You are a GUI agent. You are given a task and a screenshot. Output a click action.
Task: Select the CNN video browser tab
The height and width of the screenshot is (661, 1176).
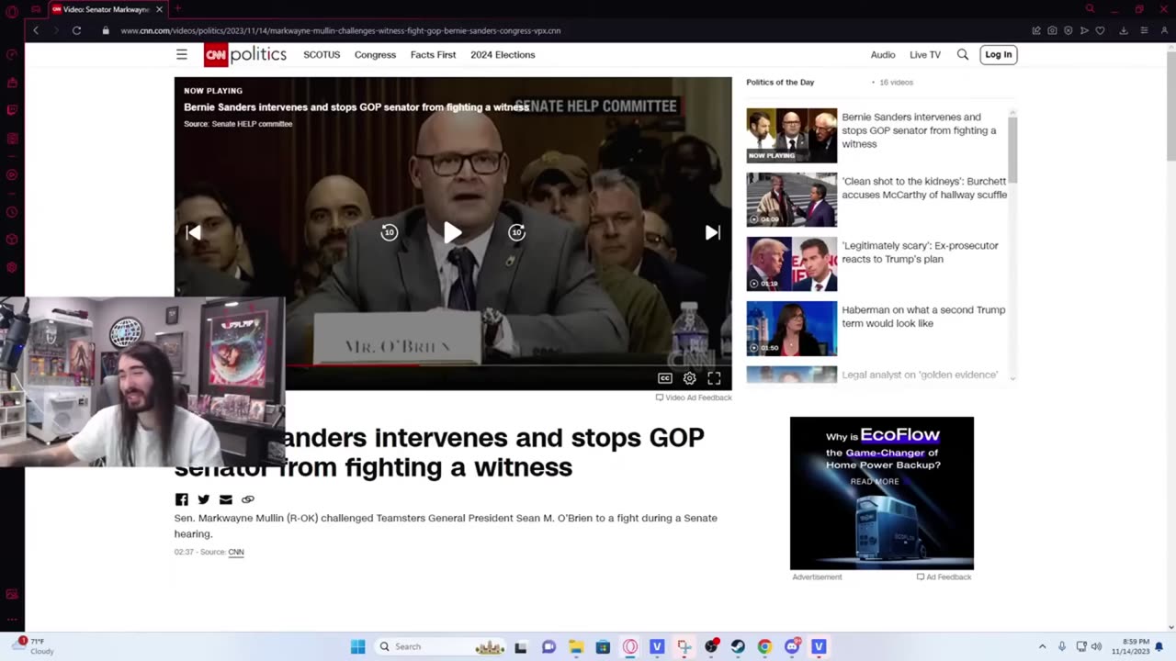(107, 9)
